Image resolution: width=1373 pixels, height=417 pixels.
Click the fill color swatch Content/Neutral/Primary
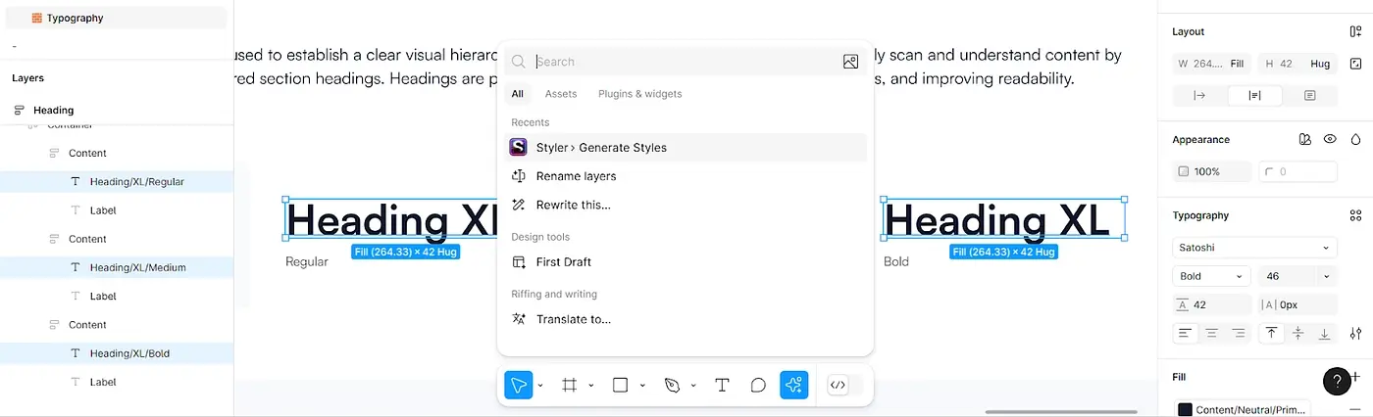[1185, 409]
